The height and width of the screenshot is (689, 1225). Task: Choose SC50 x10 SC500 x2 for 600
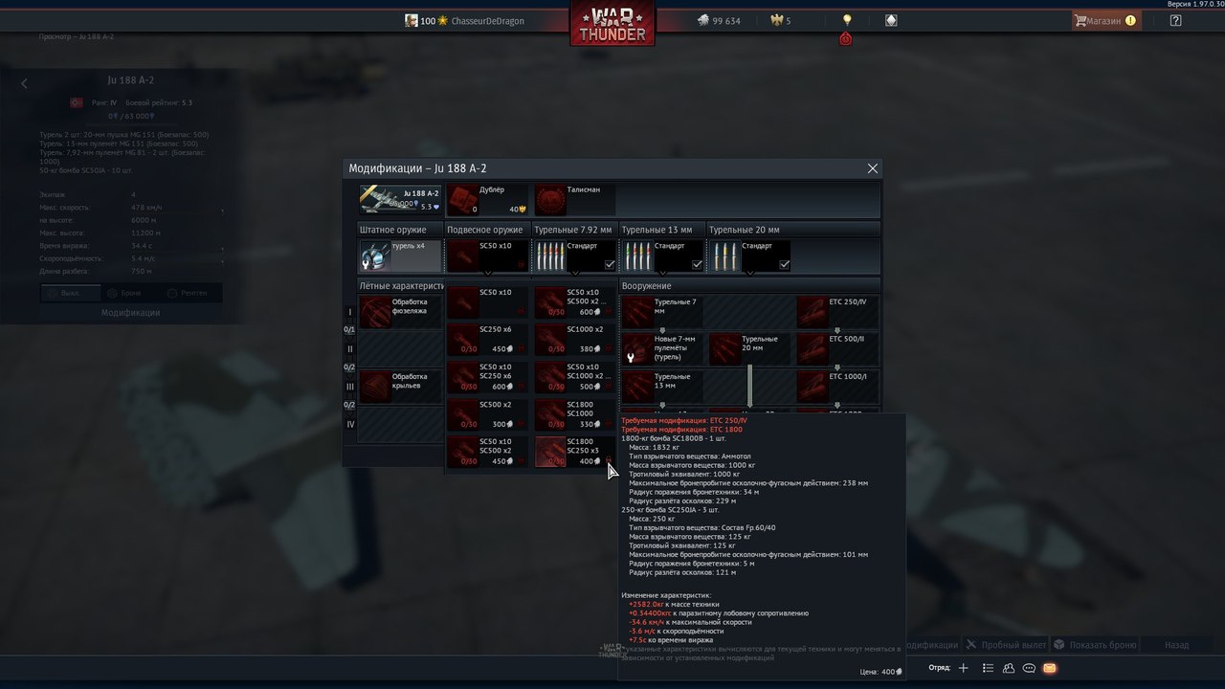(x=575, y=301)
